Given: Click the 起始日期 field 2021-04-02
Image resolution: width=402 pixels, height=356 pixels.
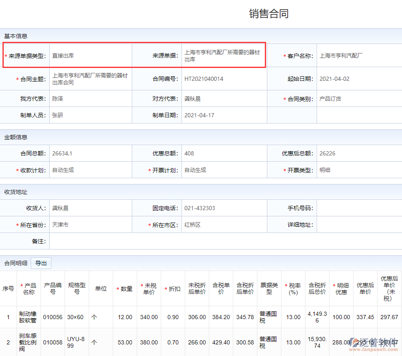Looking at the screenshot, I should pyautogui.click(x=359, y=79).
